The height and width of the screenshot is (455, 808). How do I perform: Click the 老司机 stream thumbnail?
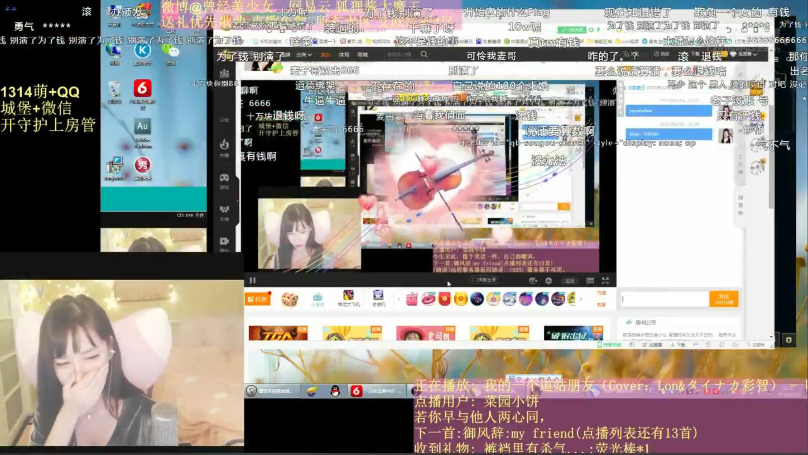pos(425,333)
